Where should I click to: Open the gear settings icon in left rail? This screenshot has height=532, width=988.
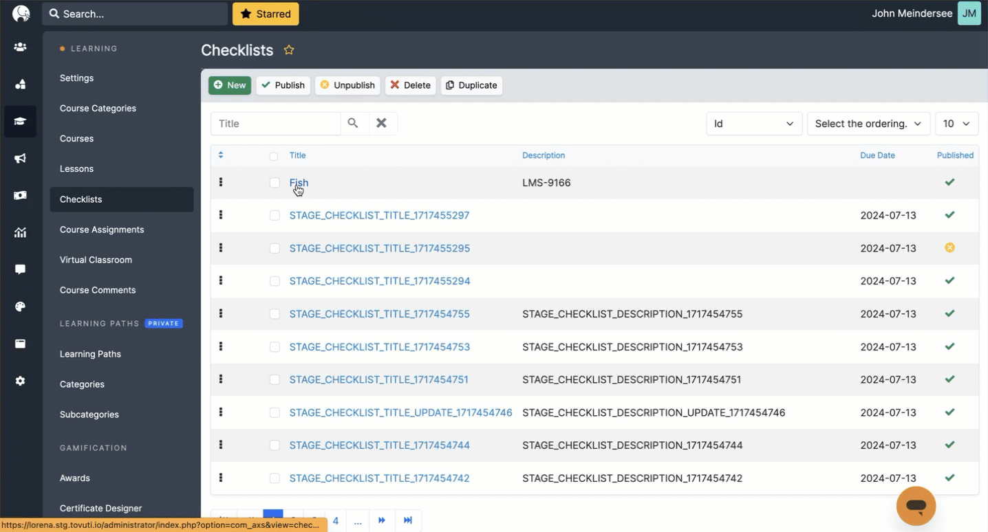(x=20, y=381)
